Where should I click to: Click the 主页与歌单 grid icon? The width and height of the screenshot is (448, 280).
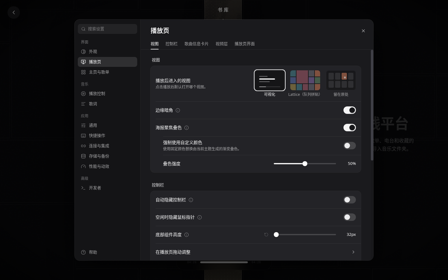coord(83,72)
